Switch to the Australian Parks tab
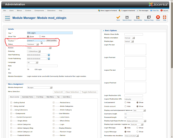This screenshot has height=138, width=173. tap(28, 97)
